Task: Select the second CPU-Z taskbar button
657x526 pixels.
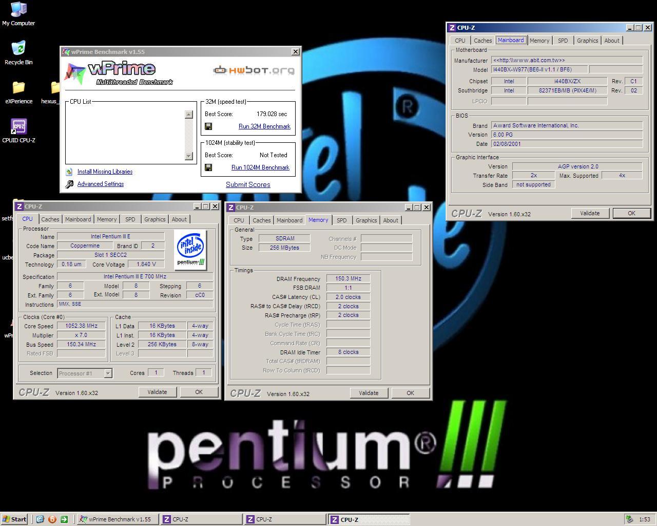Action: pos(285,519)
